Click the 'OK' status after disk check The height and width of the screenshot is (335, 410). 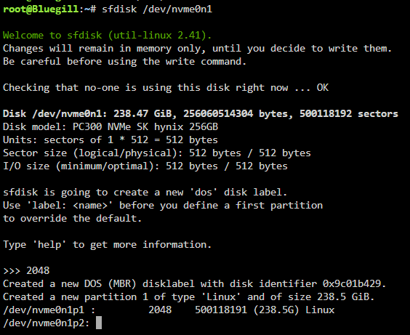tap(323, 87)
